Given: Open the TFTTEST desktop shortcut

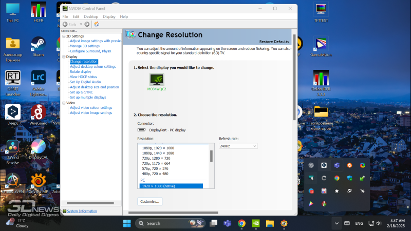Looking at the screenshot, I should click(x=321, y=12).
